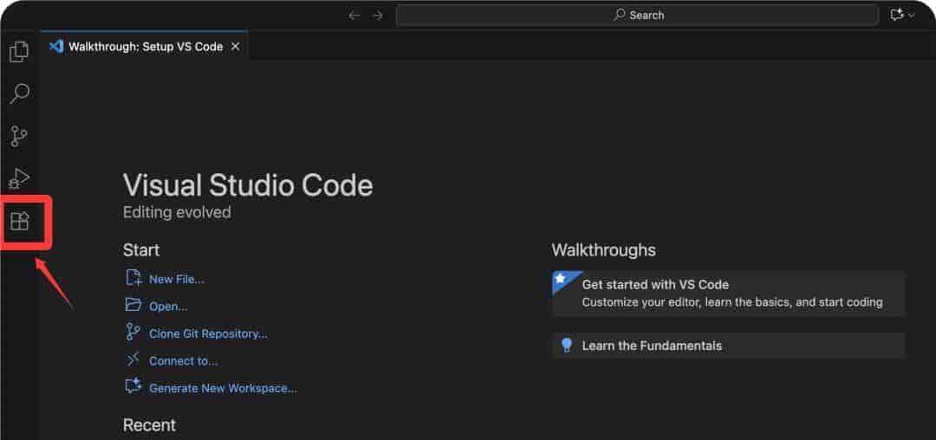The image size is (936, 440).
Task: Click the VS Code logo on the tab
Action: click(56, 47)
